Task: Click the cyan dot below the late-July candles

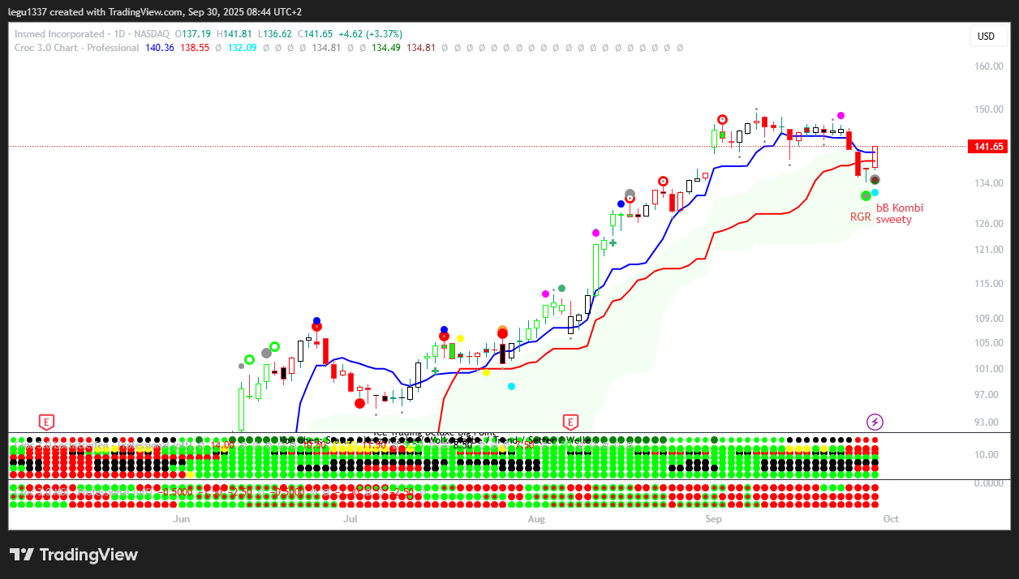Action: [511, 387]
